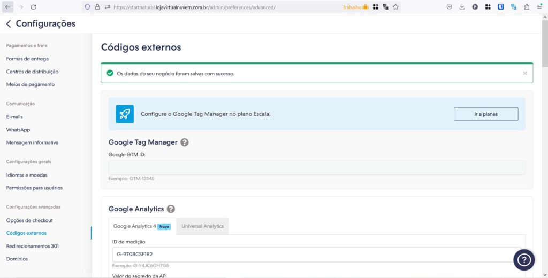This screenshot has width=548, height=278.
Task: Open Idiomas e moedas in the sidebar
Action: pyautogui.click(x=27, y=175)
